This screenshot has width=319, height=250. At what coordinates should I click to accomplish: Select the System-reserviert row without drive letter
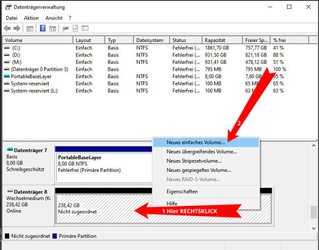point(156,84)
